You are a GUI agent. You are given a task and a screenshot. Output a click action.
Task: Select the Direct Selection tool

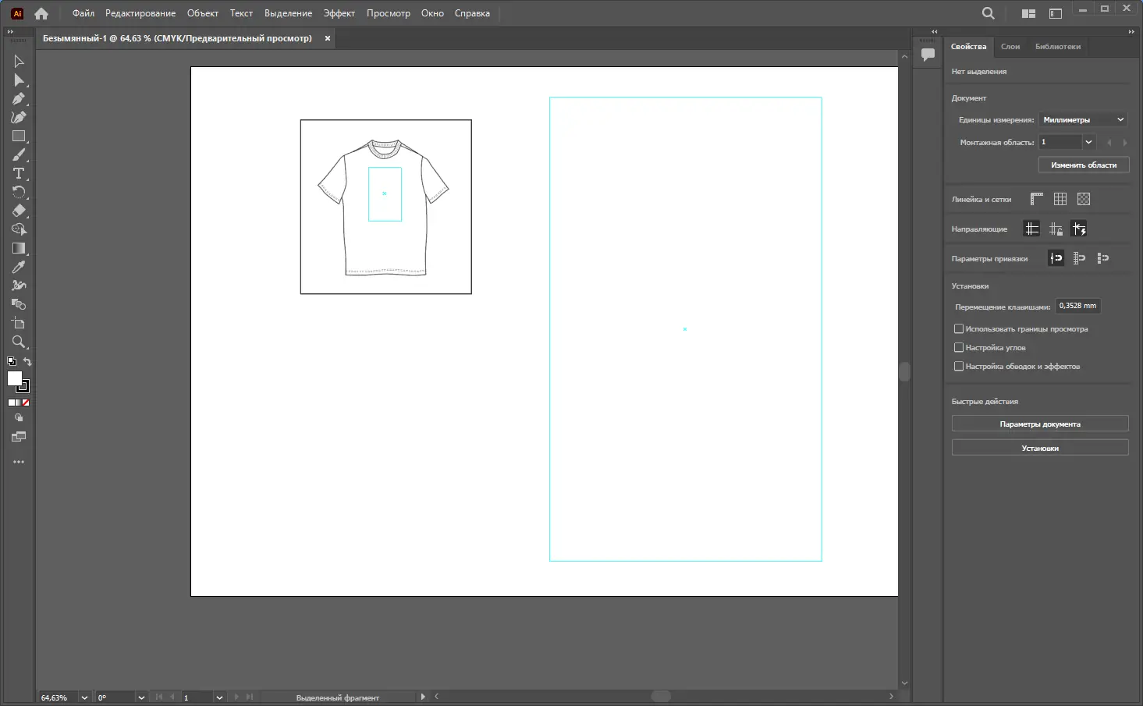19,80
